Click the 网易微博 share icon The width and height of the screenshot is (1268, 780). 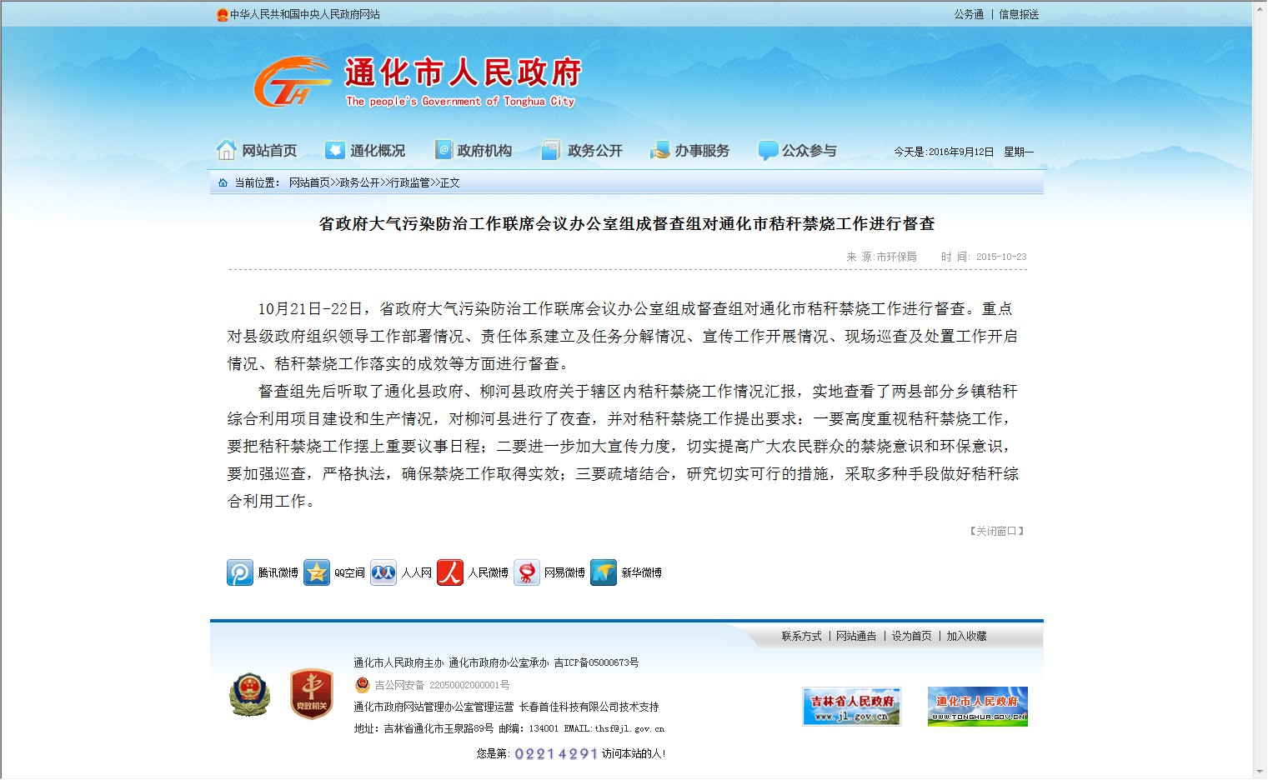click(x=527, y=572)
